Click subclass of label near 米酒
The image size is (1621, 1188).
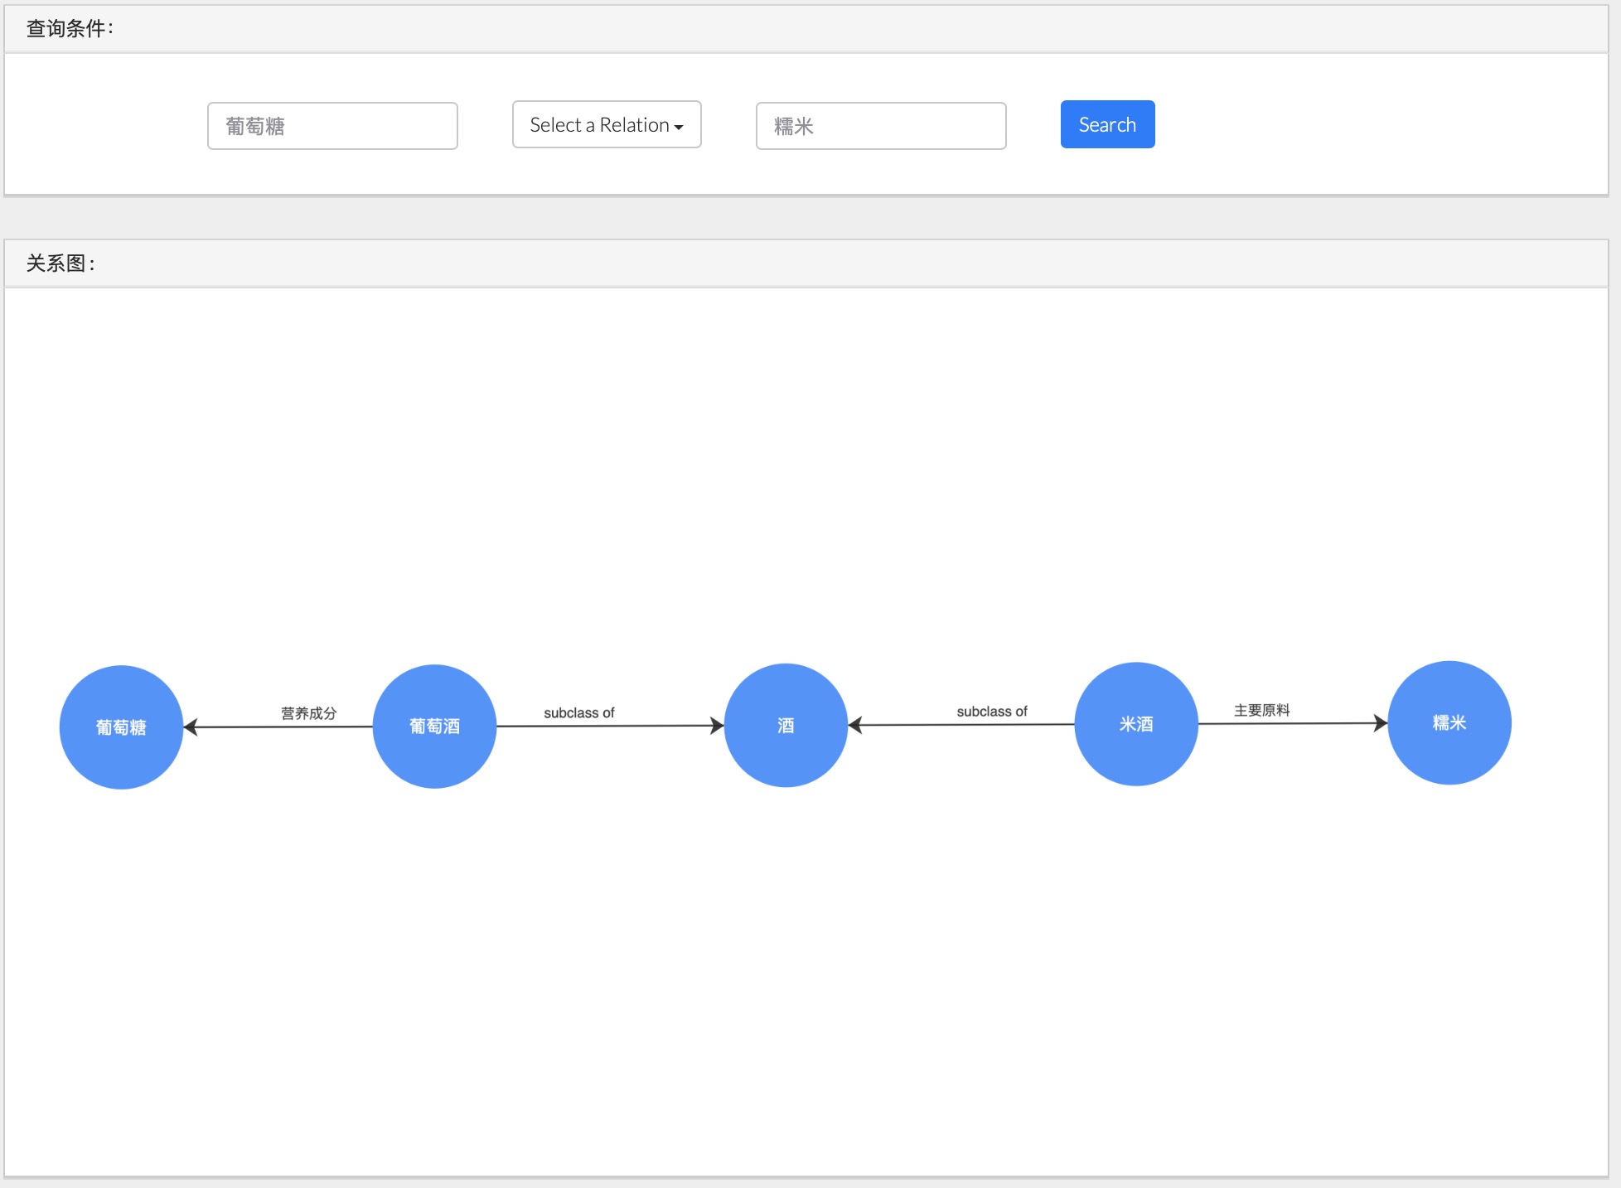(x=991, y=711)
